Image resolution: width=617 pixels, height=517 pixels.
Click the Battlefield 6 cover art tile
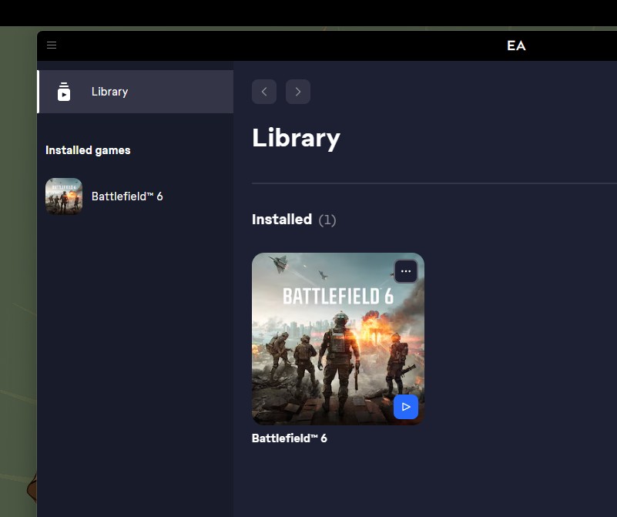[338, 339]
